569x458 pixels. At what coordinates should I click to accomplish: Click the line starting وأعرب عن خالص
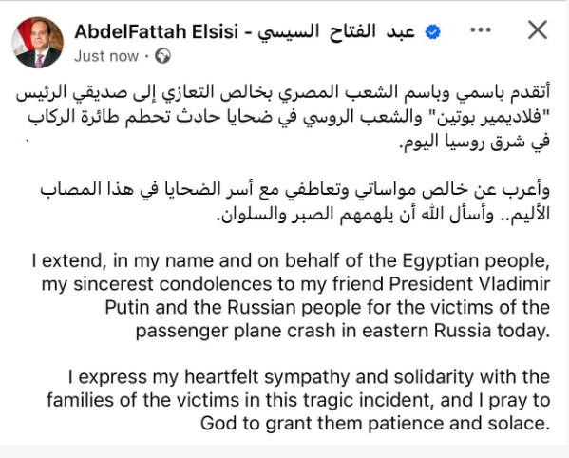[294, 190]
